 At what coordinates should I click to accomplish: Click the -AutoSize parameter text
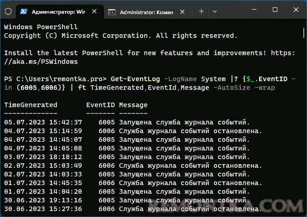coord(232,88)
